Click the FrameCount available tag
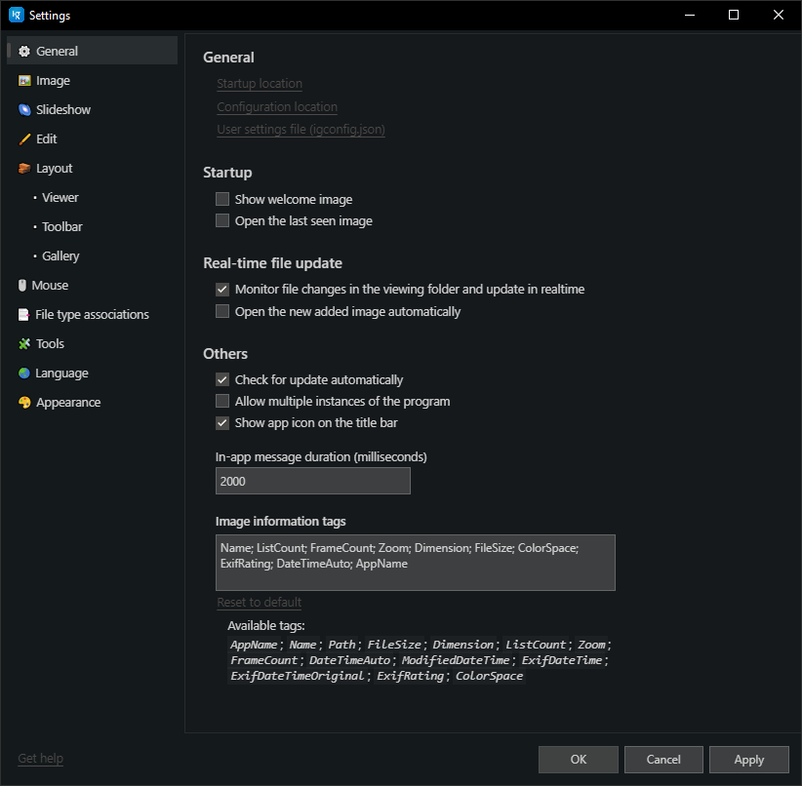Screen dimensions: 802x786 [263, 660]
